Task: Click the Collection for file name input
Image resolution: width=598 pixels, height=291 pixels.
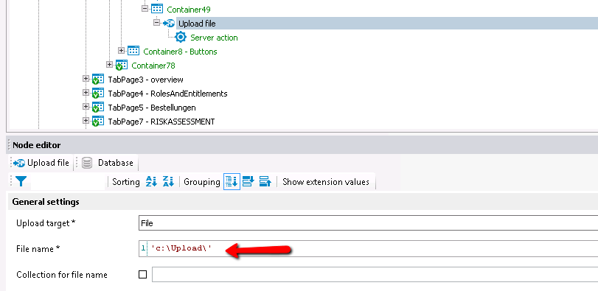Action: [375, 274]
